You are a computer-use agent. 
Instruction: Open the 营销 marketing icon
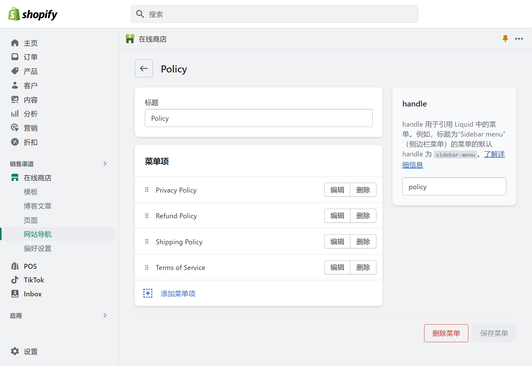[15, 128]
